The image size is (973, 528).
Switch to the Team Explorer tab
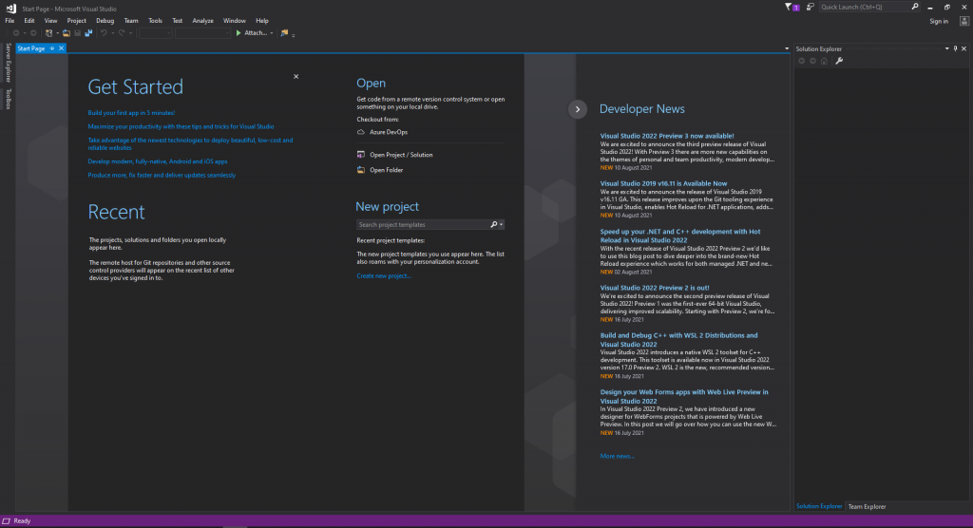click(x=867, y=507)
